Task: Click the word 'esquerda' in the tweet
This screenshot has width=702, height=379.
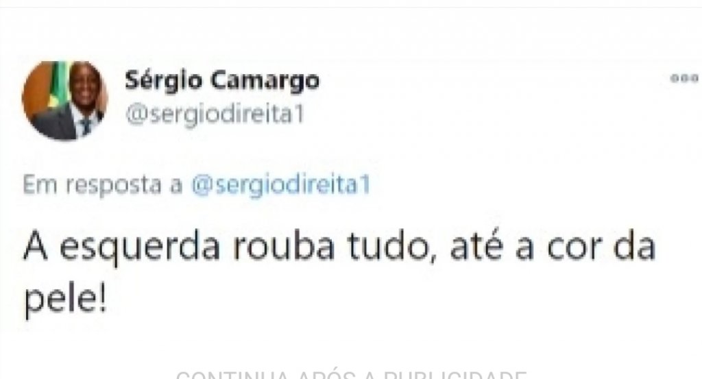Action: [x=140, y=247]
